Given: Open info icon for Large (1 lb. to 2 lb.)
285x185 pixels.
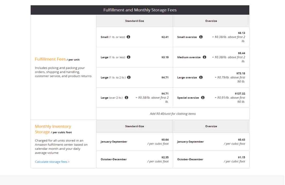Looking at the screenshot, I should [129, 77].
